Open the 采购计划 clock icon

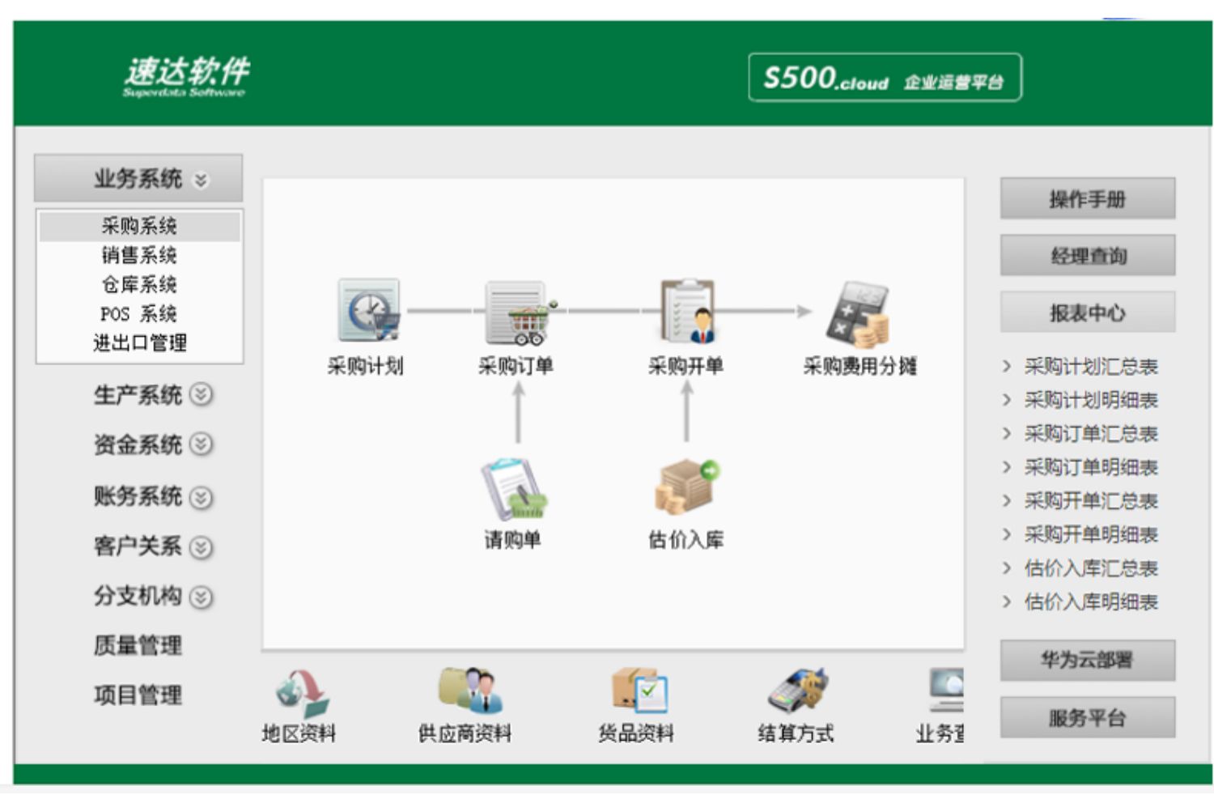coord(369,310)
